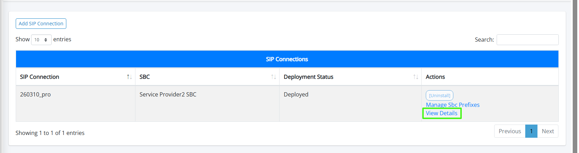This screenshot has height=153, width=579.
Task: Toggle sort arrows on SBC column
Action: pyautogui.click(x=273, y=77)
